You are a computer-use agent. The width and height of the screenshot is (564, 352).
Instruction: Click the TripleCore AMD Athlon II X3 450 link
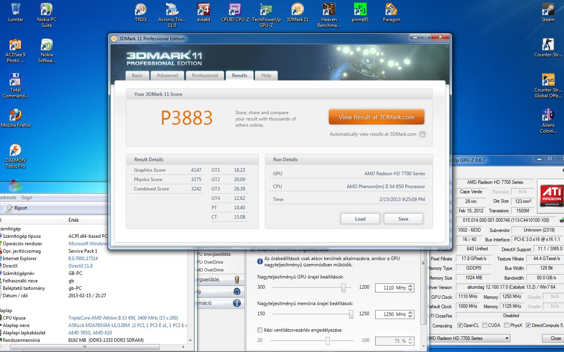pos(123,318)
